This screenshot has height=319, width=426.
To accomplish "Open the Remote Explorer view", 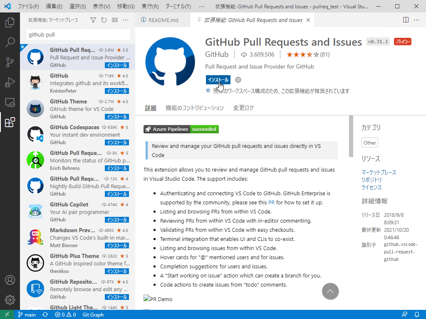I will (10, 101).
